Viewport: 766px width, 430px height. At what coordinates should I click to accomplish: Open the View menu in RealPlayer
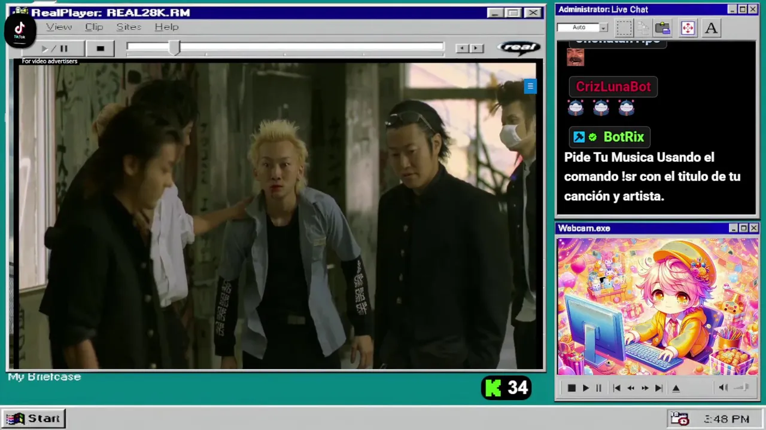click(59, 27)
